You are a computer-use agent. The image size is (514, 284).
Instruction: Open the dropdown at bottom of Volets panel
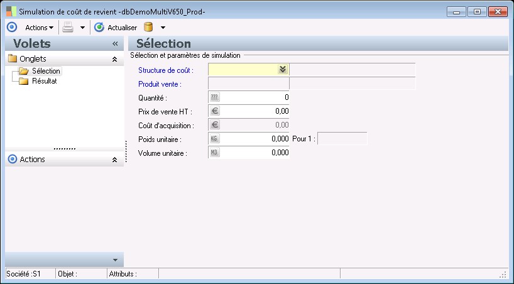point(115,260)
